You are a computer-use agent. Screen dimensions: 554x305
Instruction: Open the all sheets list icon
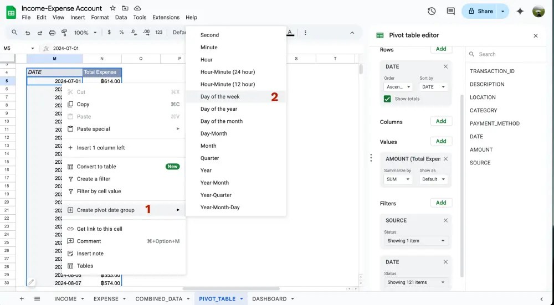click(37, 299)
